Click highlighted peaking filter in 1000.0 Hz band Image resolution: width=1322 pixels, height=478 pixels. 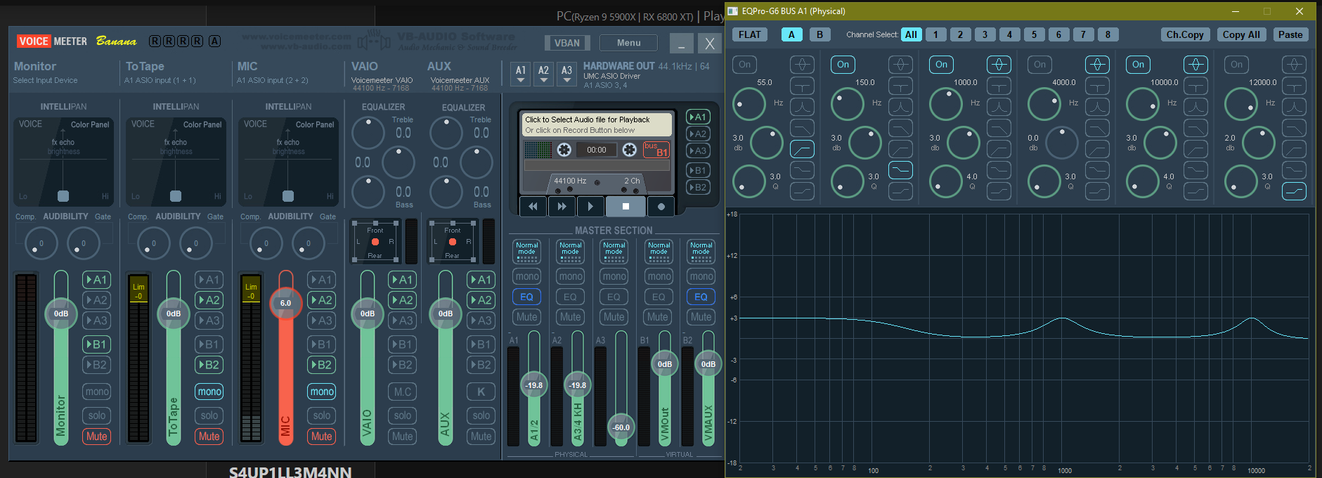999,65
